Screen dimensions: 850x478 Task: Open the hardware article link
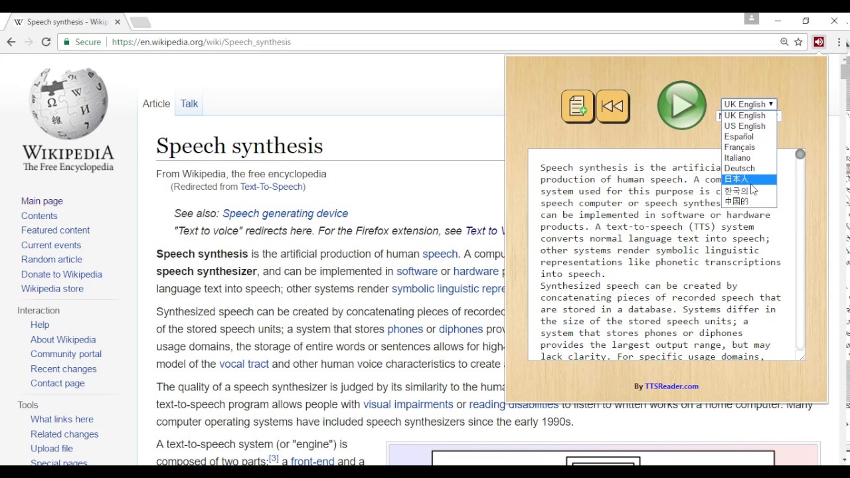tap(476, 271)
